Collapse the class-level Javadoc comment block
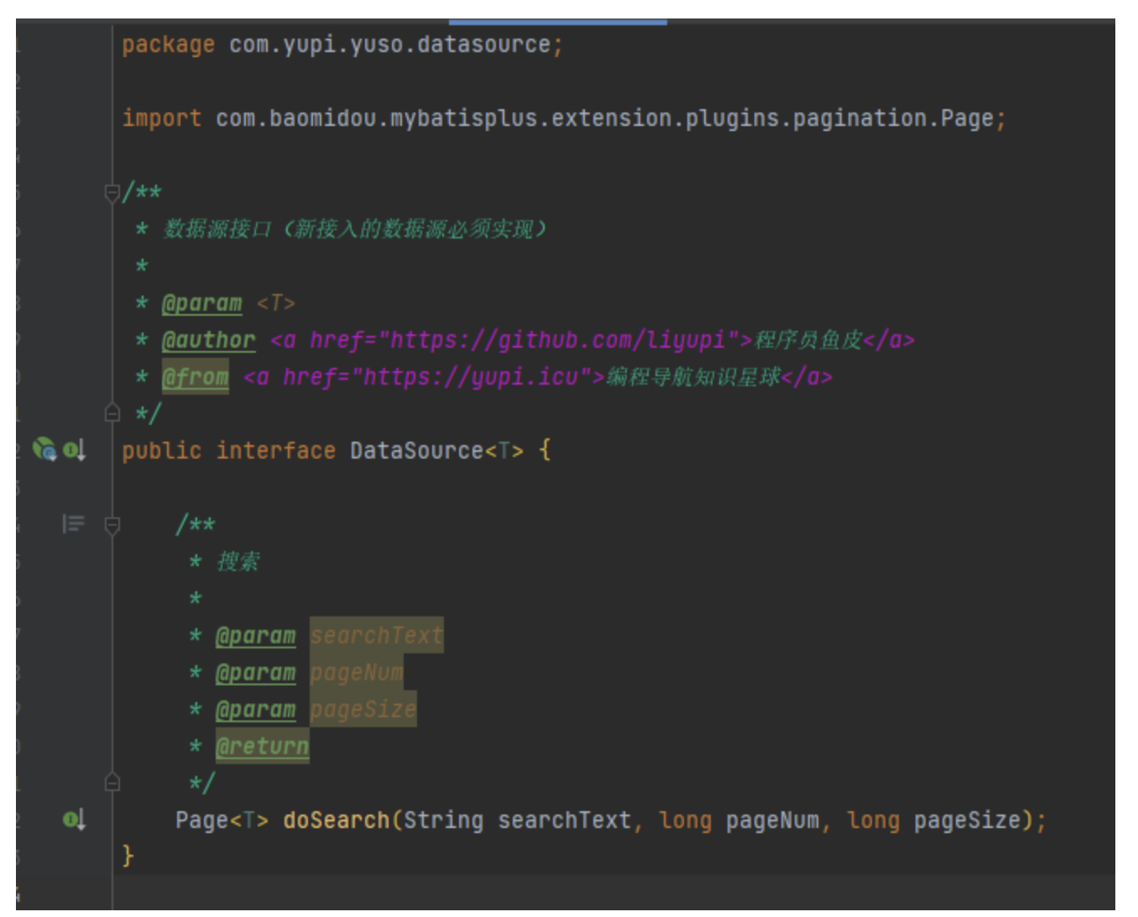 [x=112, y=193]
